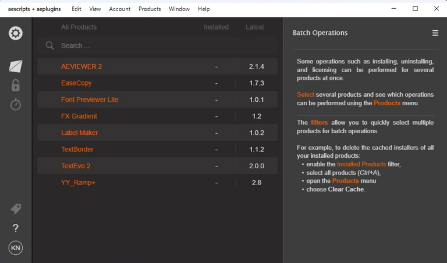The image size is (447, 263).
Task: Select the EaseCopy product
Action: pos(76,83)
